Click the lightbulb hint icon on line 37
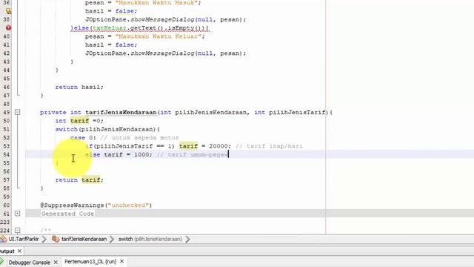Screen dimensions: 474x267 point(8,11)
